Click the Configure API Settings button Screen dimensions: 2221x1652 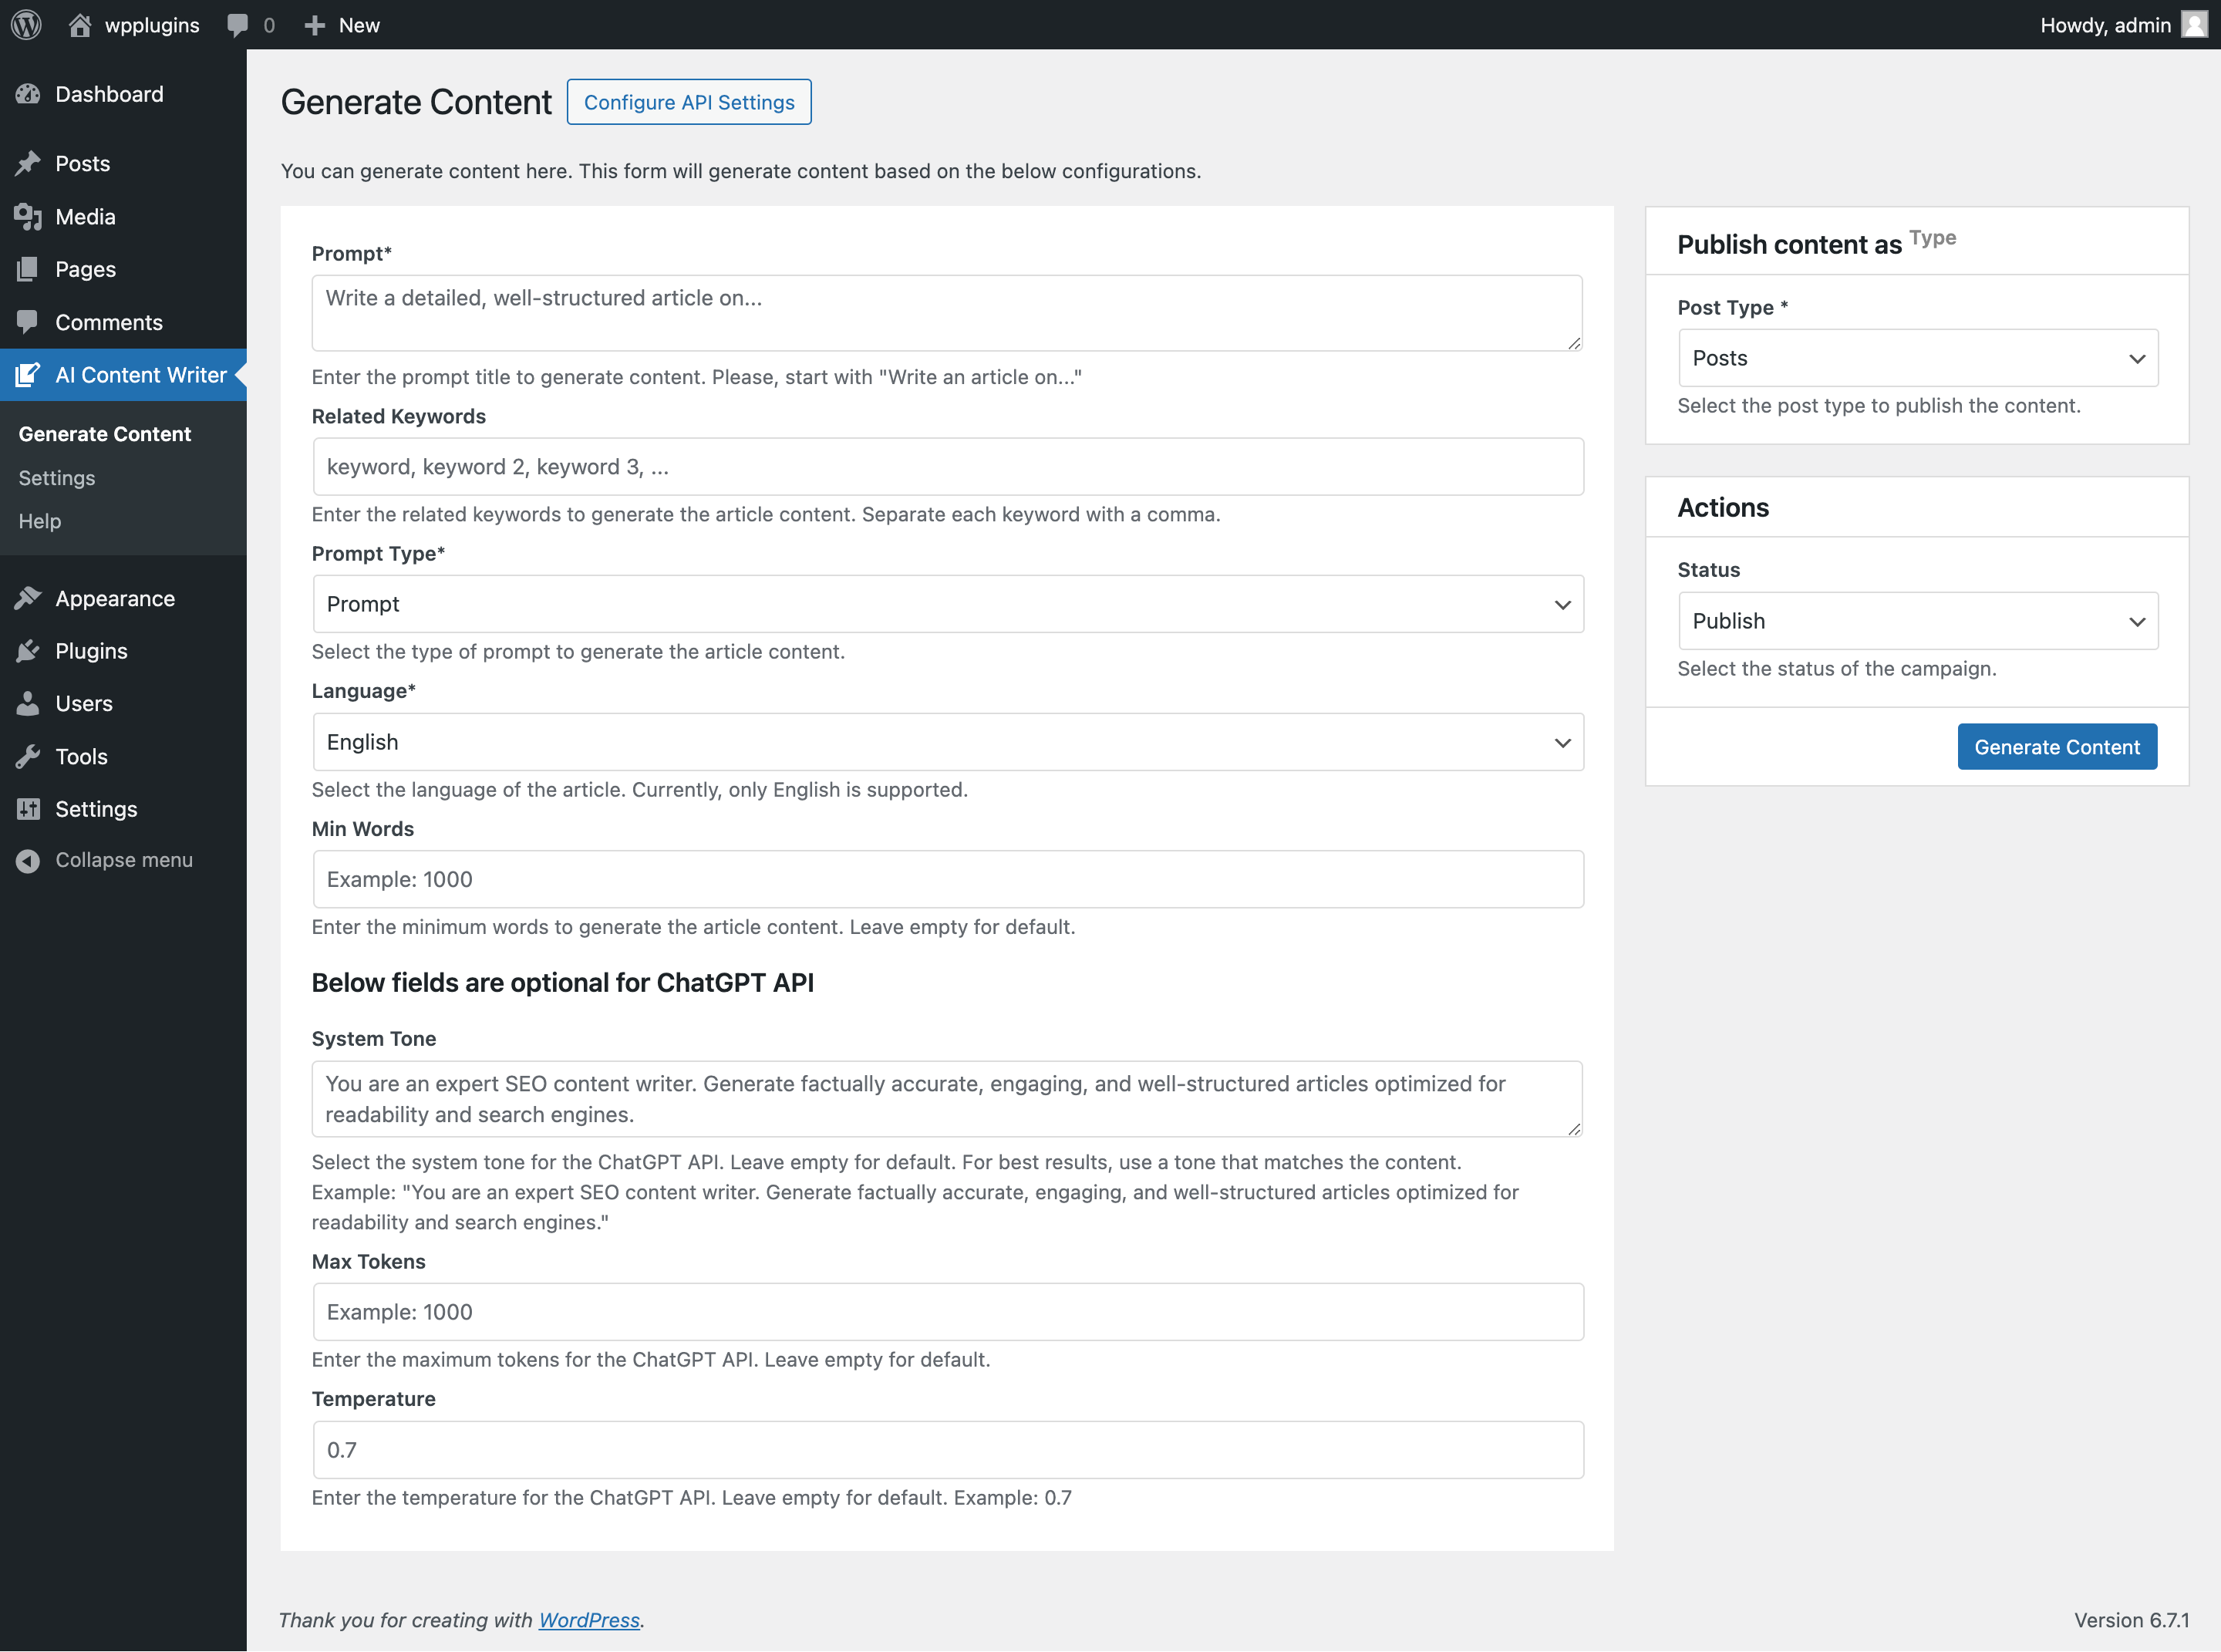click(689, 102)
